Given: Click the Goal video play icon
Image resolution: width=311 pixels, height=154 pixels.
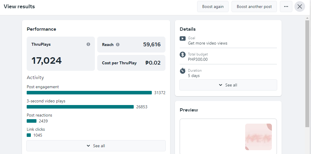Looking at the screenshot, I should click(x=183, y=38).
